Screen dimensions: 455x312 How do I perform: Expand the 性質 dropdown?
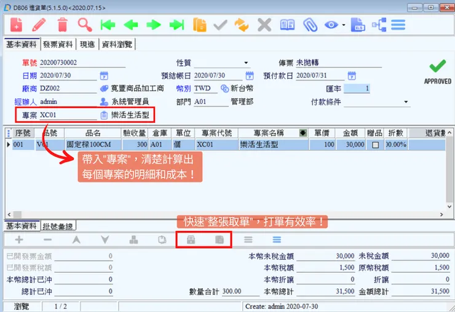pos(246,63)
